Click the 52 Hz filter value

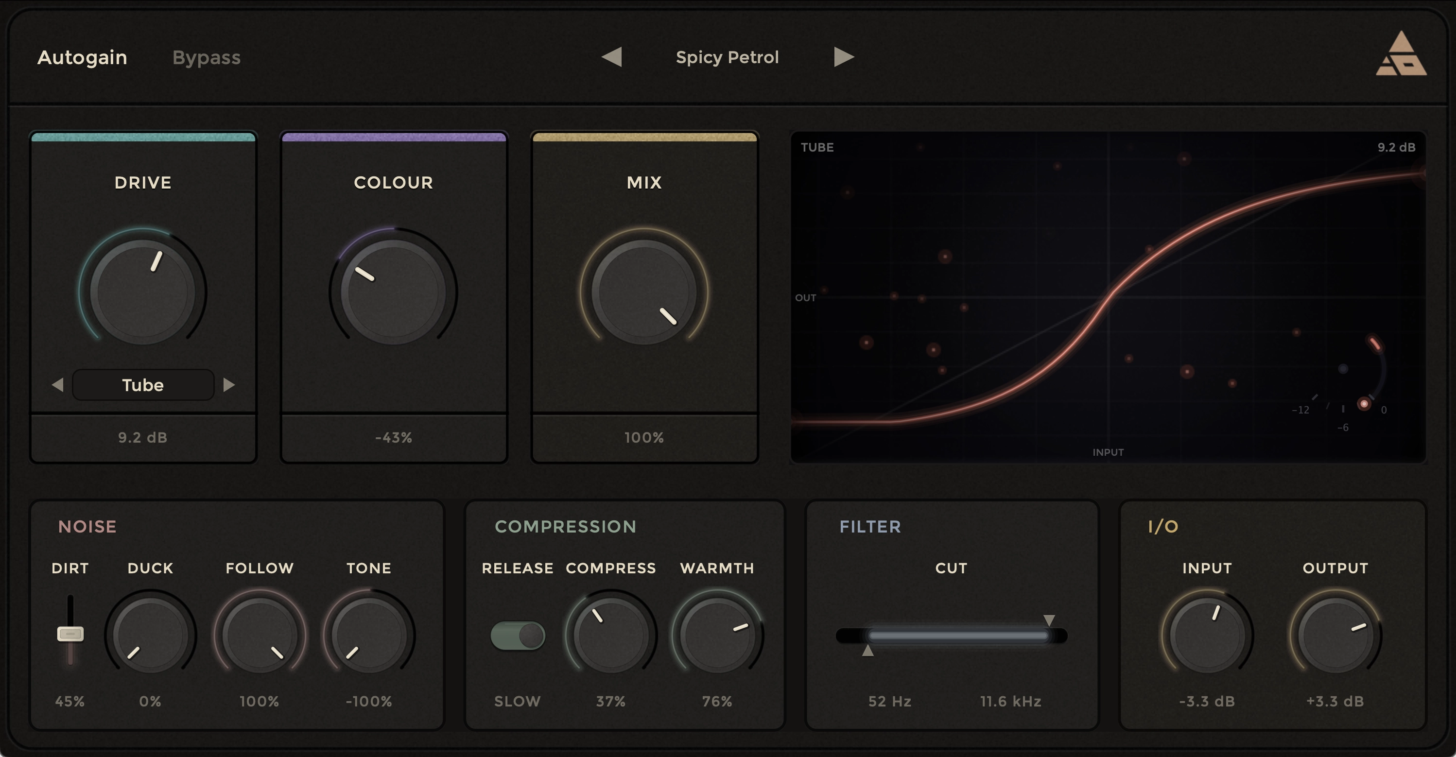click(890, 701)
